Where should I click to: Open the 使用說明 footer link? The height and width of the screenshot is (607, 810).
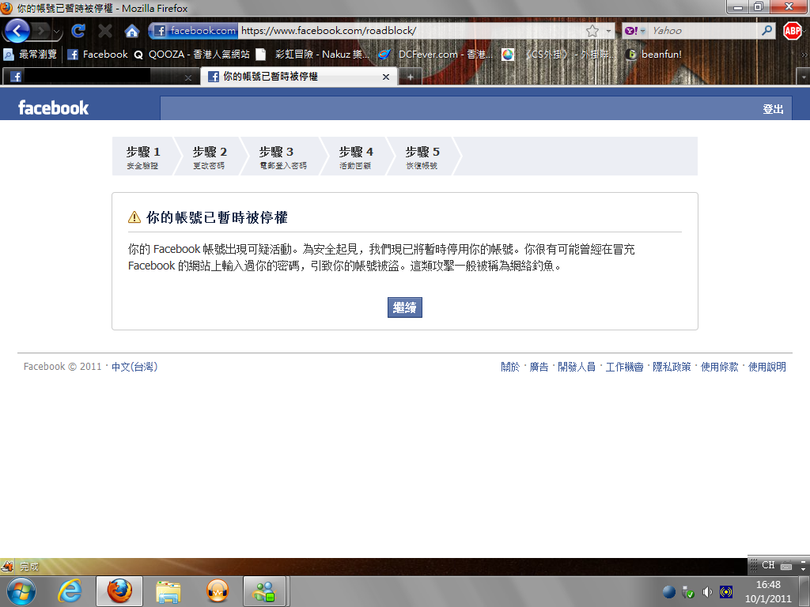click(766, 367)
